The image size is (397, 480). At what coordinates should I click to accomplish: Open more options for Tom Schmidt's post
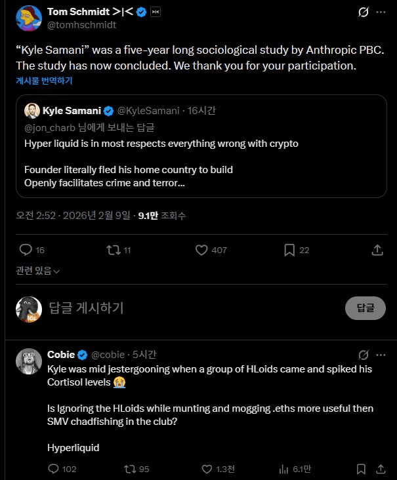click(x=381, y=12)
